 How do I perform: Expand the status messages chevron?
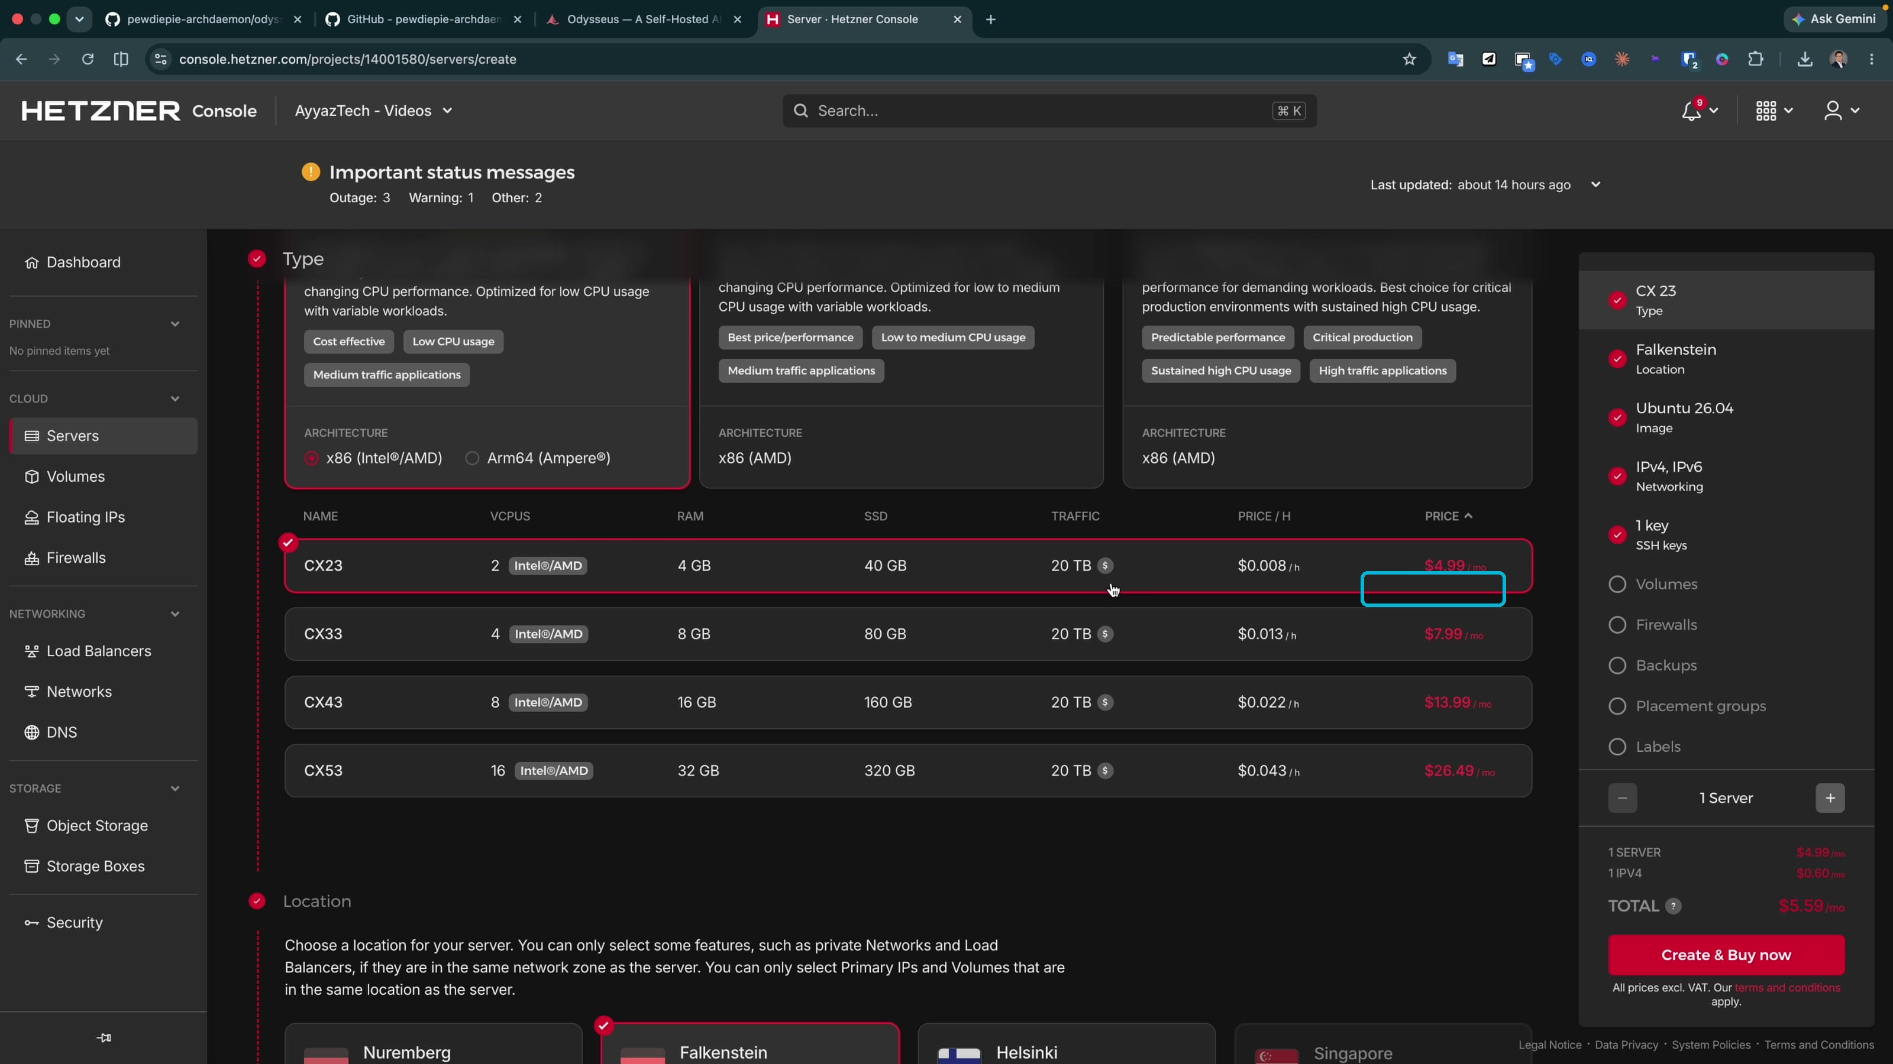tap(1595, 185)
